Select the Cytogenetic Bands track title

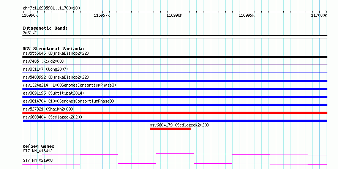[45, 28]
